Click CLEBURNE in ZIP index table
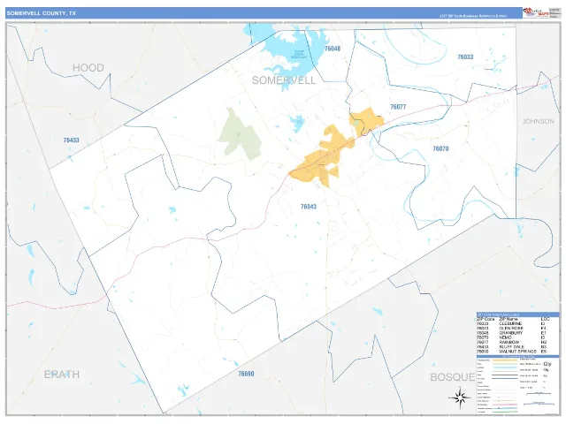 tap(510, 324)
